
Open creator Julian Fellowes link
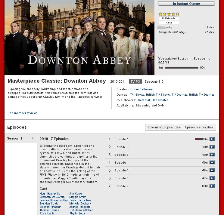pyautogui.click(x=141, y=89)
